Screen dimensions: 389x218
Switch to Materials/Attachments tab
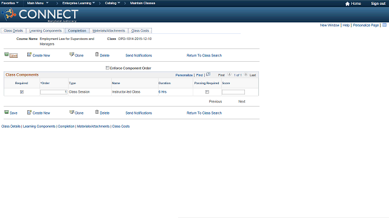109,31
